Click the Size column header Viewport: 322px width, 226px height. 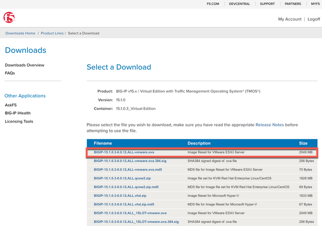tap(303, 144)
